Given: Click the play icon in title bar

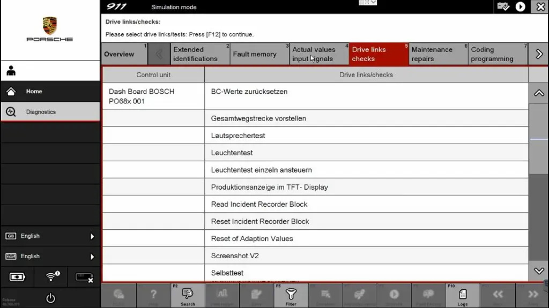Looking at the screenshot, I should 520,7.
